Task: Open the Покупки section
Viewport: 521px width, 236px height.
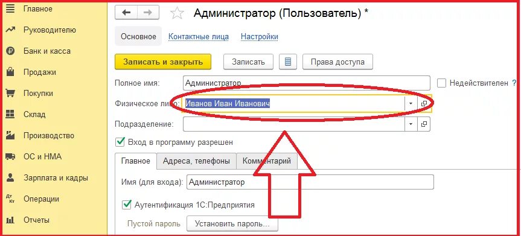Action: [x=39, y=94]
